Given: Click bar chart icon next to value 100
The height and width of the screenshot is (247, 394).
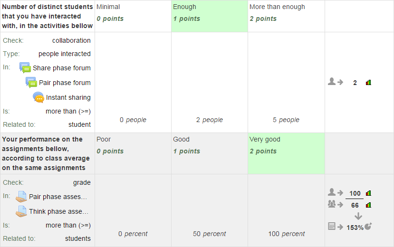Looking at the screenshot, I should [x=368, y=193].
